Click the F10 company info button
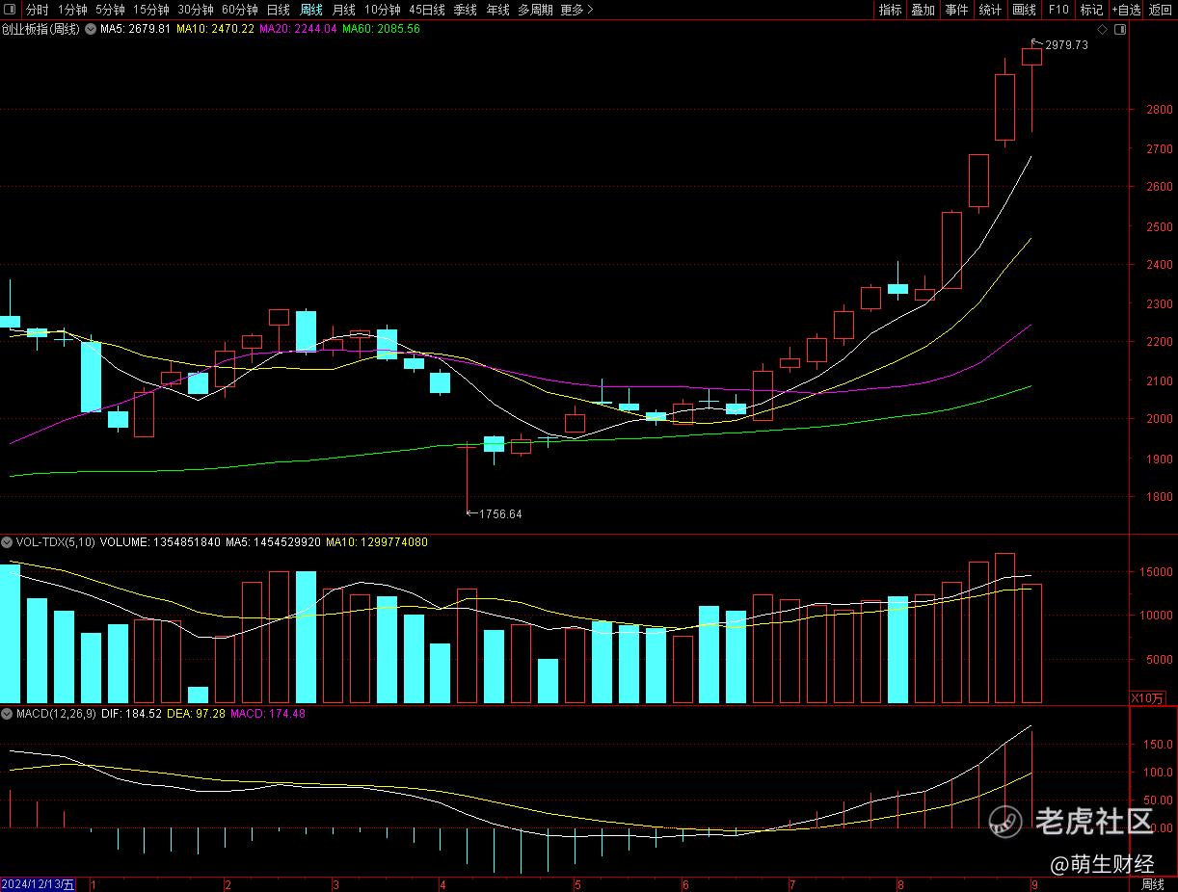The width and height of the screenshot is (1178, 892). point(1058,10)
